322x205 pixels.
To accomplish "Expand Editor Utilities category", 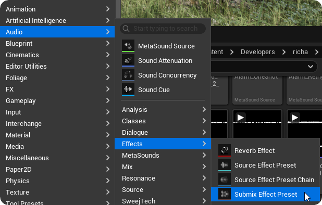I will click(57, 66).
